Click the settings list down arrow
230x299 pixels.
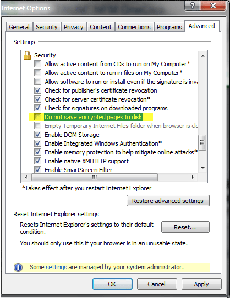coord(202,168)
